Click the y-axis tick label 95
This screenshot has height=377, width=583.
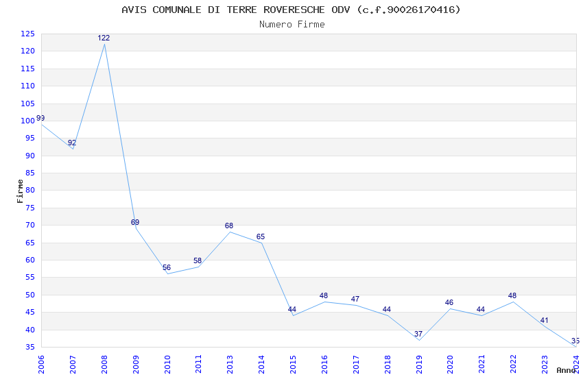30,138
